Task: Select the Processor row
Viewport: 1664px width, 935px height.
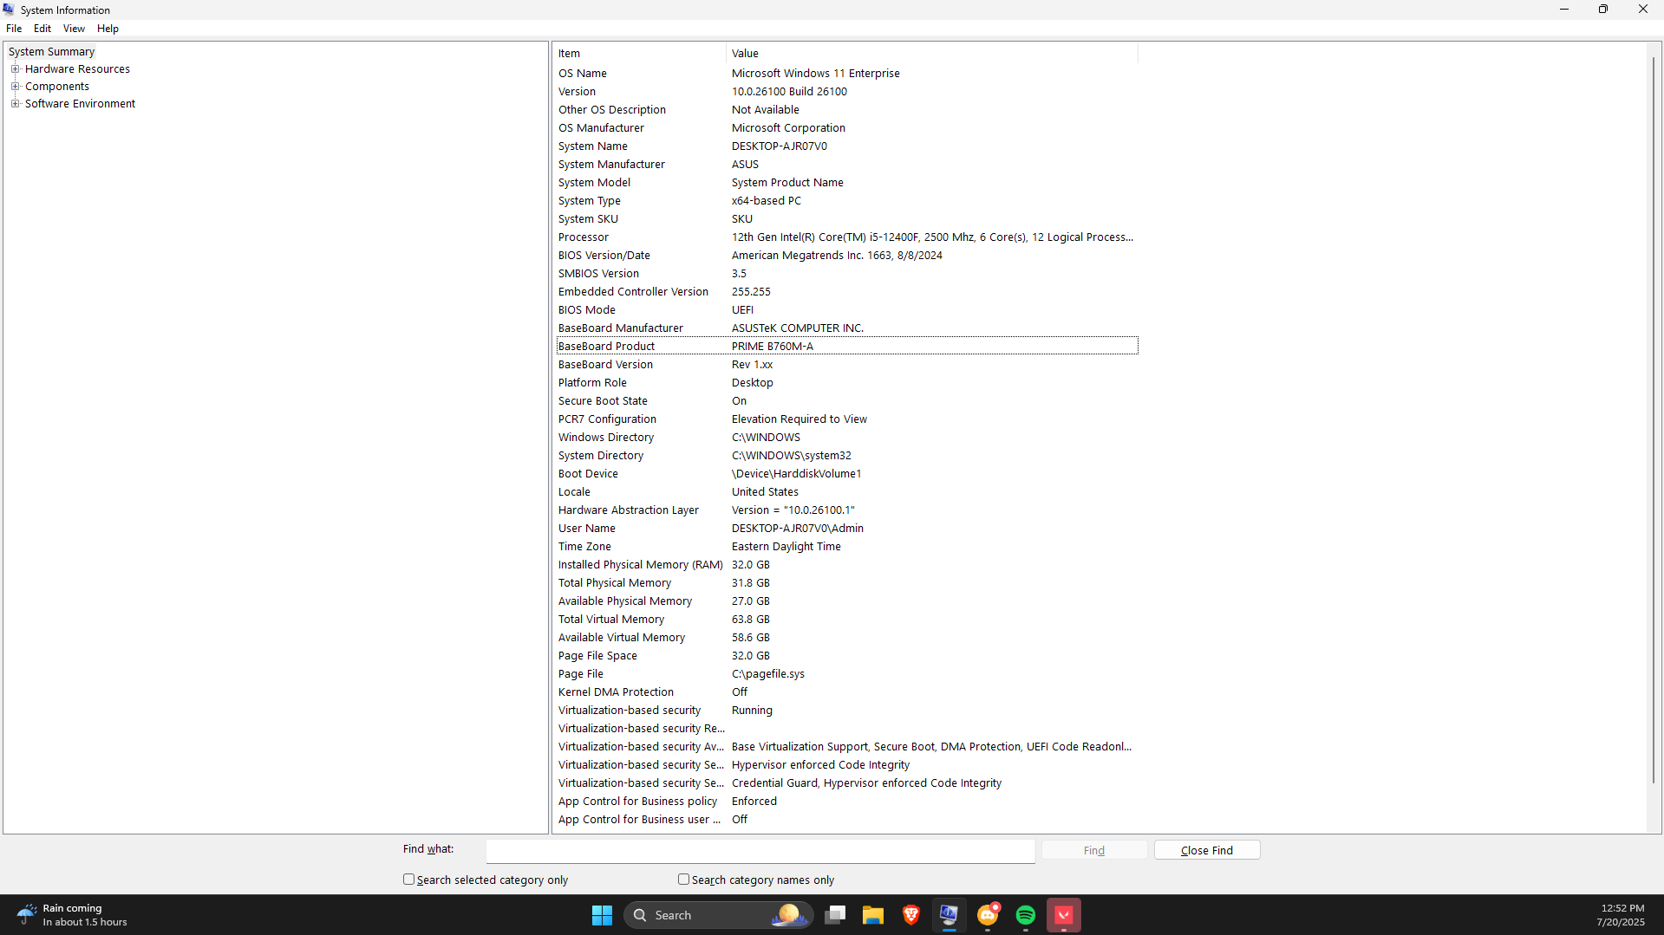Action: coord(846,237)
